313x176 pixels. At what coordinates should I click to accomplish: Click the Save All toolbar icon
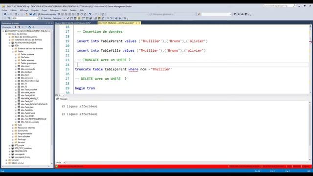coord(34,14)
